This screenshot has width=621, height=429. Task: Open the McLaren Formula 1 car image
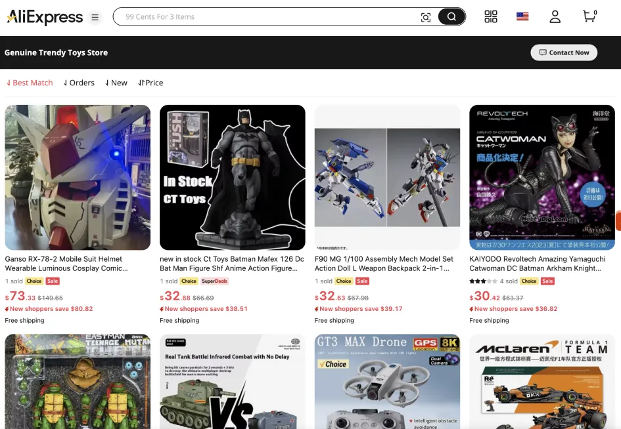point(542,382)
